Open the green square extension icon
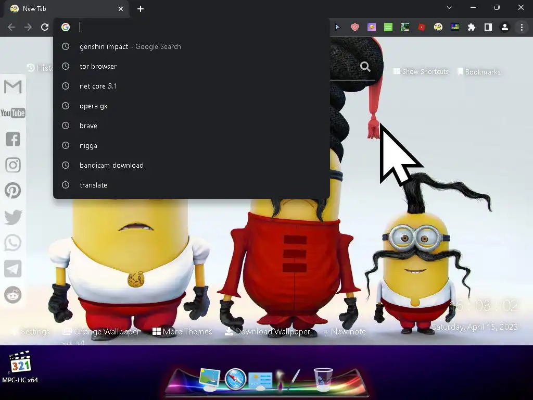Viewport: 533px width, 400px height. 388,27
